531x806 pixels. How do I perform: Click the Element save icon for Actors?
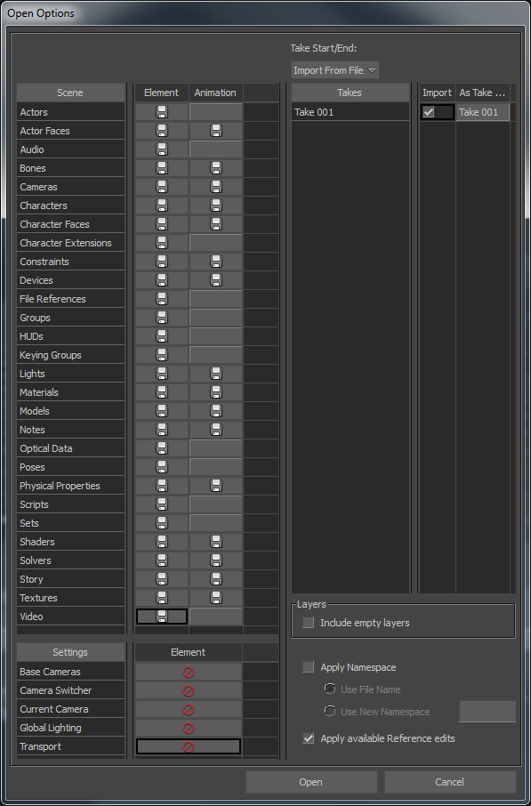[x=162, y=112]
